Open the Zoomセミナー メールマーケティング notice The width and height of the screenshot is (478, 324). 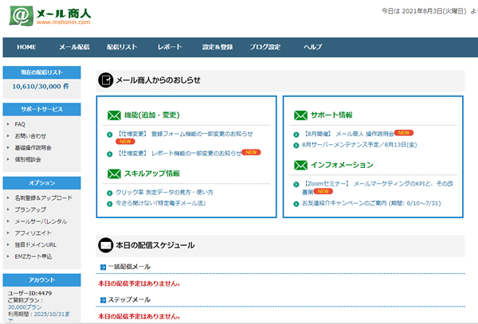[378, 187]
